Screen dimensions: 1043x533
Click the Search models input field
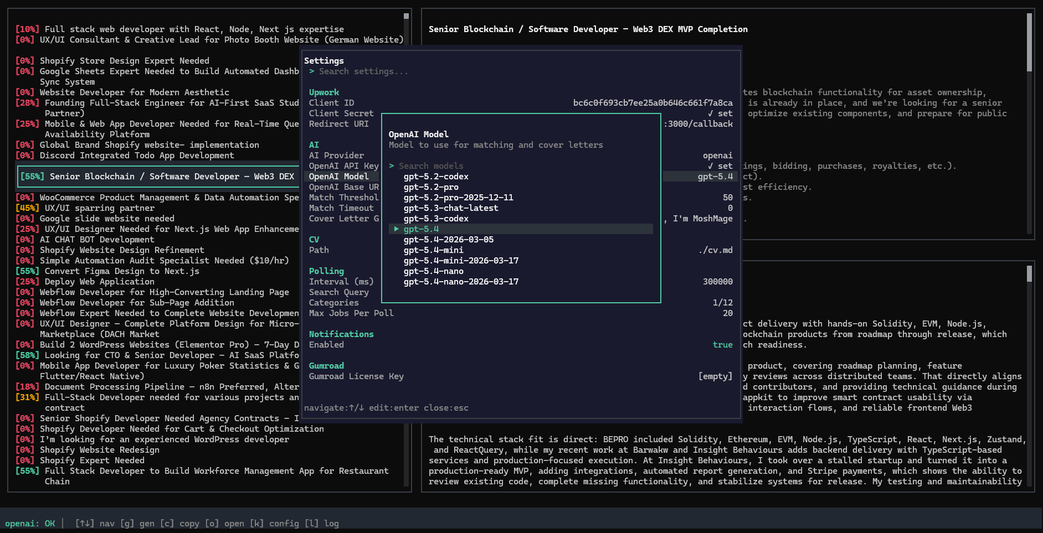pyautogui.click(x=431, y=166)
